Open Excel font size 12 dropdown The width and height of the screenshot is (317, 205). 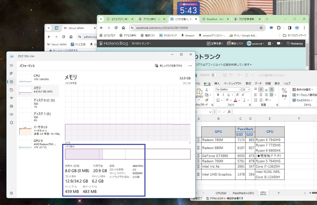[x=248, y=90]
